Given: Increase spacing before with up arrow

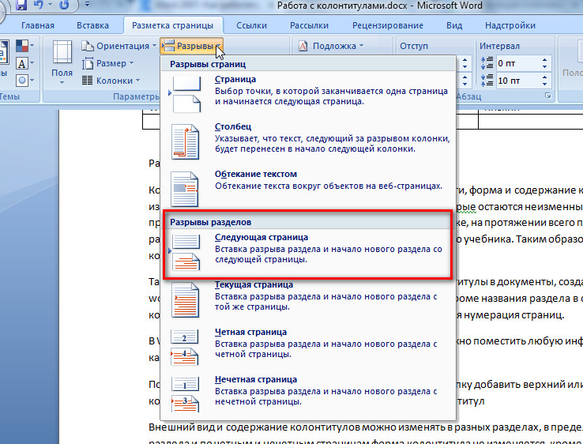Looking at the screenshot, I should coord(545,60).
